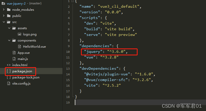Image resolution: width=206 pixels, height=111 pixels.
Task: Open vite.config.js from the tree
Action: click(x=21, y=84)
